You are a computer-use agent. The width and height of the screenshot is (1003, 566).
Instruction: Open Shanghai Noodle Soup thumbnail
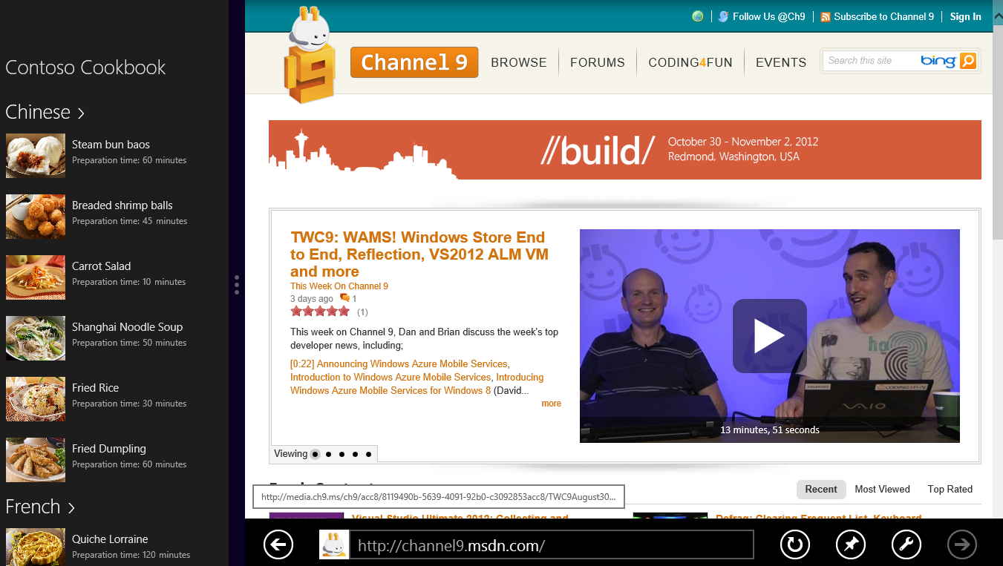click(x=36, y=338)
